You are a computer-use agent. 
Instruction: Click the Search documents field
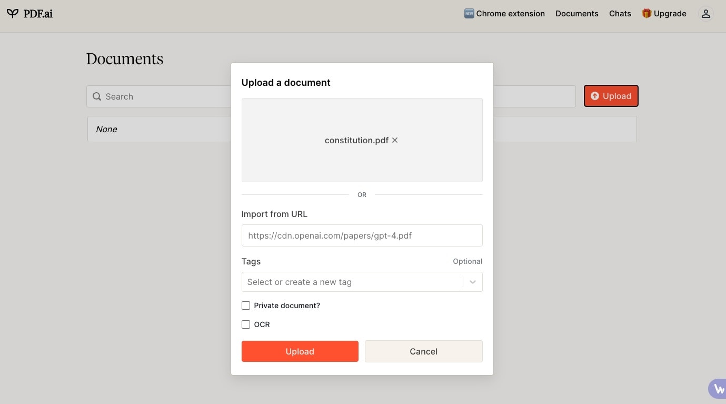point(331,96)
